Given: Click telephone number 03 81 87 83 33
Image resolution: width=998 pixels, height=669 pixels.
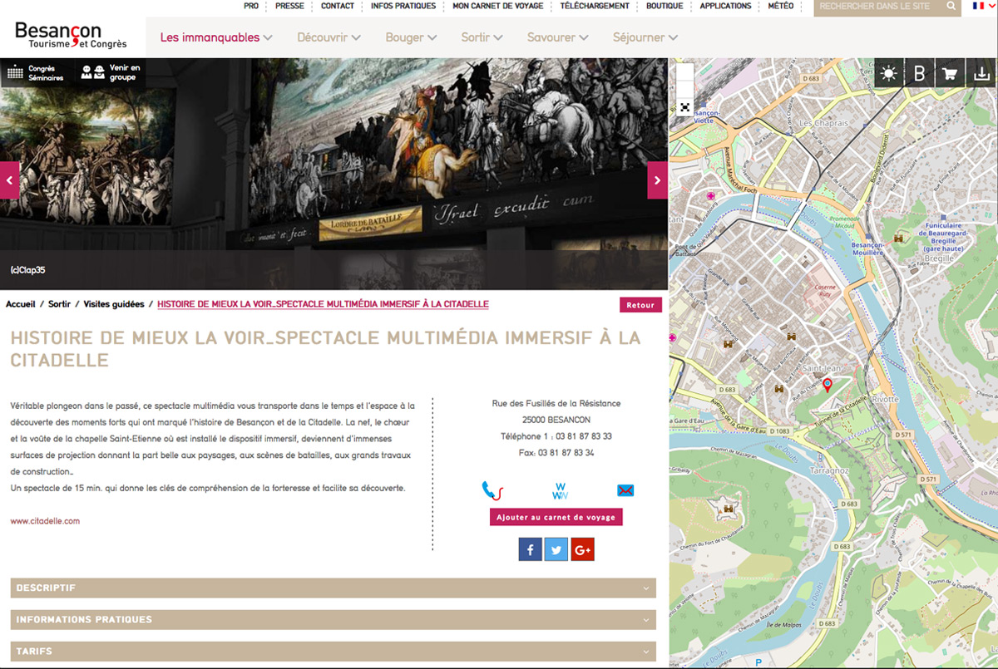Looking at the screenshot, I should pos(583,436).
